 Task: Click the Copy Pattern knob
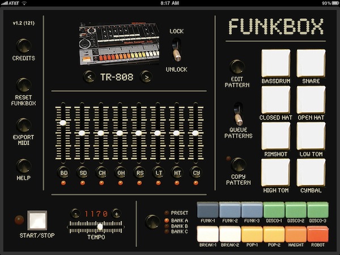tap(239, 165)
